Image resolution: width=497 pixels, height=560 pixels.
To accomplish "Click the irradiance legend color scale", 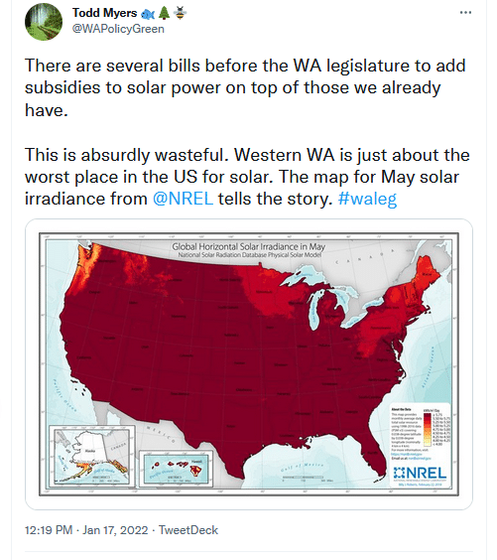I will (x=428, y=429).
